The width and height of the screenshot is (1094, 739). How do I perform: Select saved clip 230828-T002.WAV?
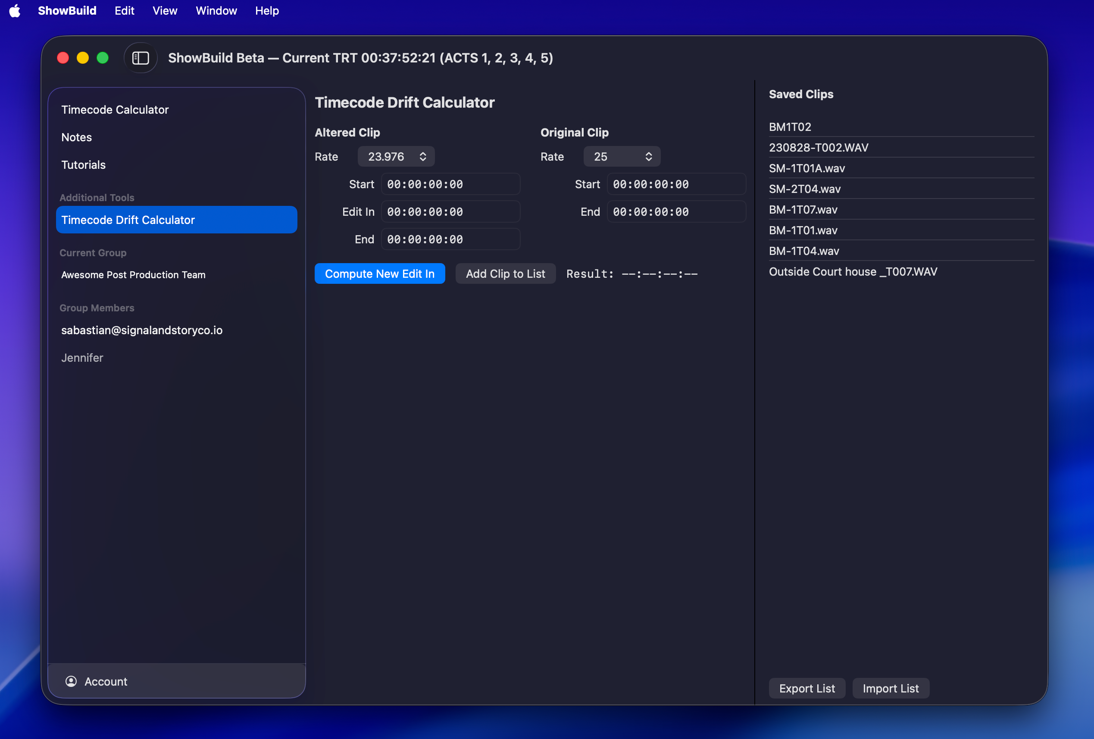pos(818,148)
